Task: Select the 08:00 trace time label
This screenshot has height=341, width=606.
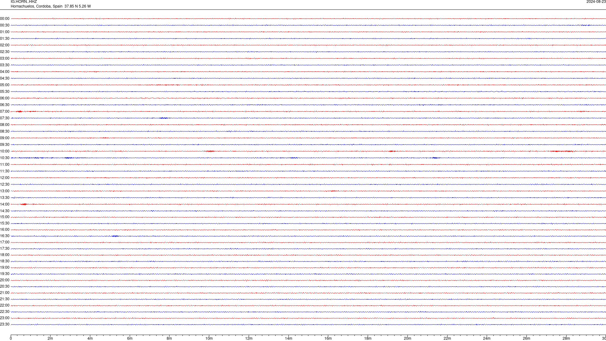Action: pos(5,125)
